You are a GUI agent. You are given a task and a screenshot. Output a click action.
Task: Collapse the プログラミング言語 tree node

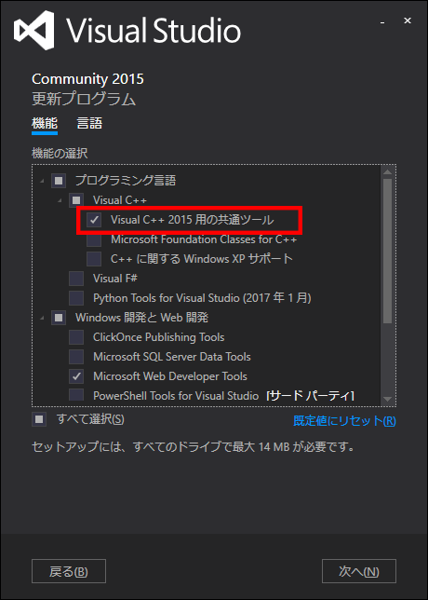(x=43, y=180)
